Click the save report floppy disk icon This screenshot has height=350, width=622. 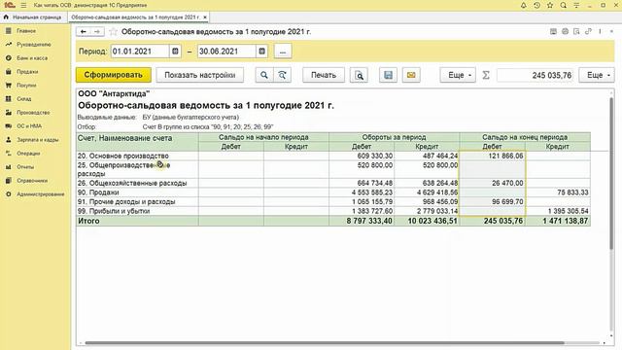tap(388, 75)
